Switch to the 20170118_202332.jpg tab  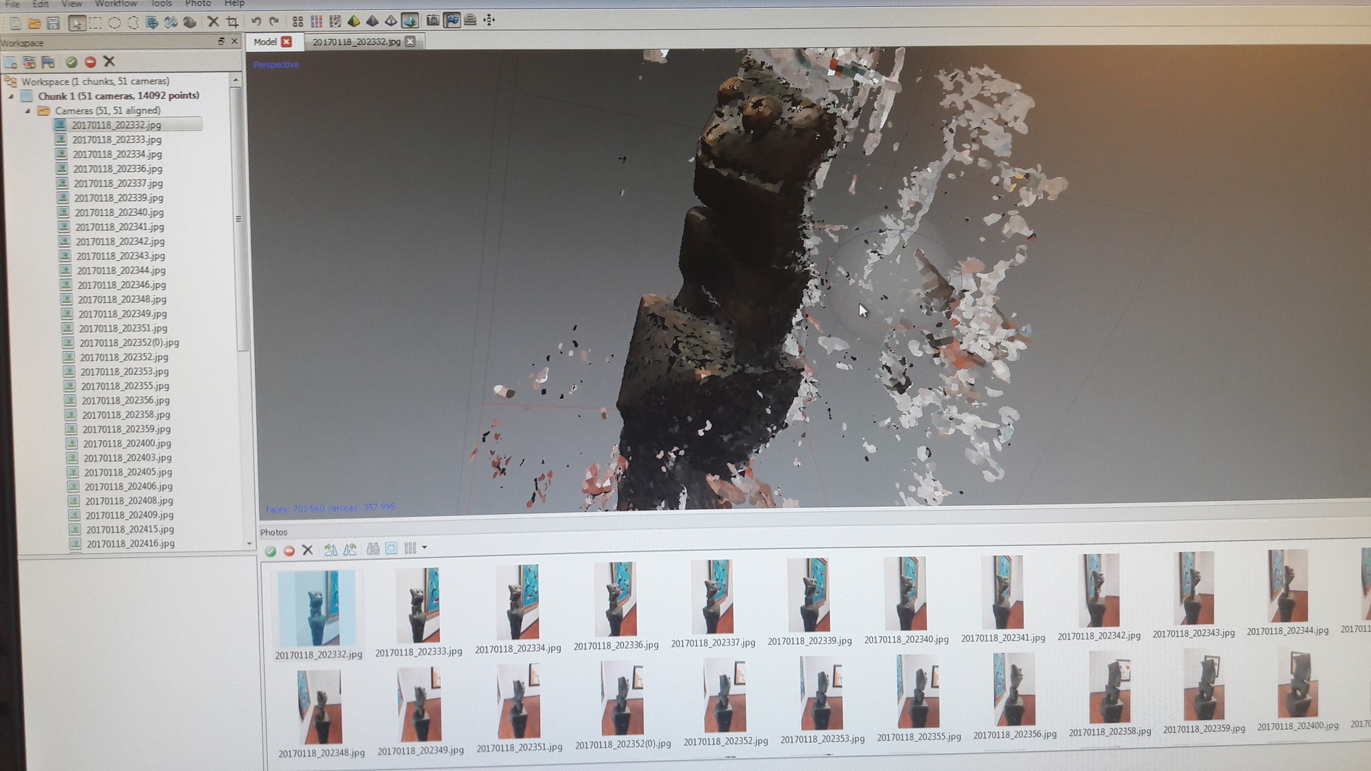[x=356, y=42]
